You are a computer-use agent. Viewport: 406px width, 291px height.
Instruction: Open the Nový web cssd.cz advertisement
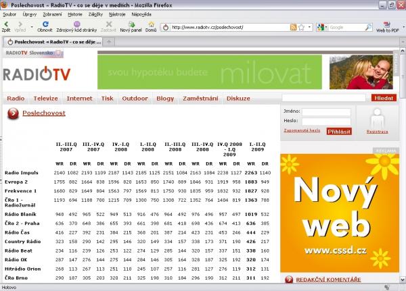pyautogui.click(x=340, y=213)
